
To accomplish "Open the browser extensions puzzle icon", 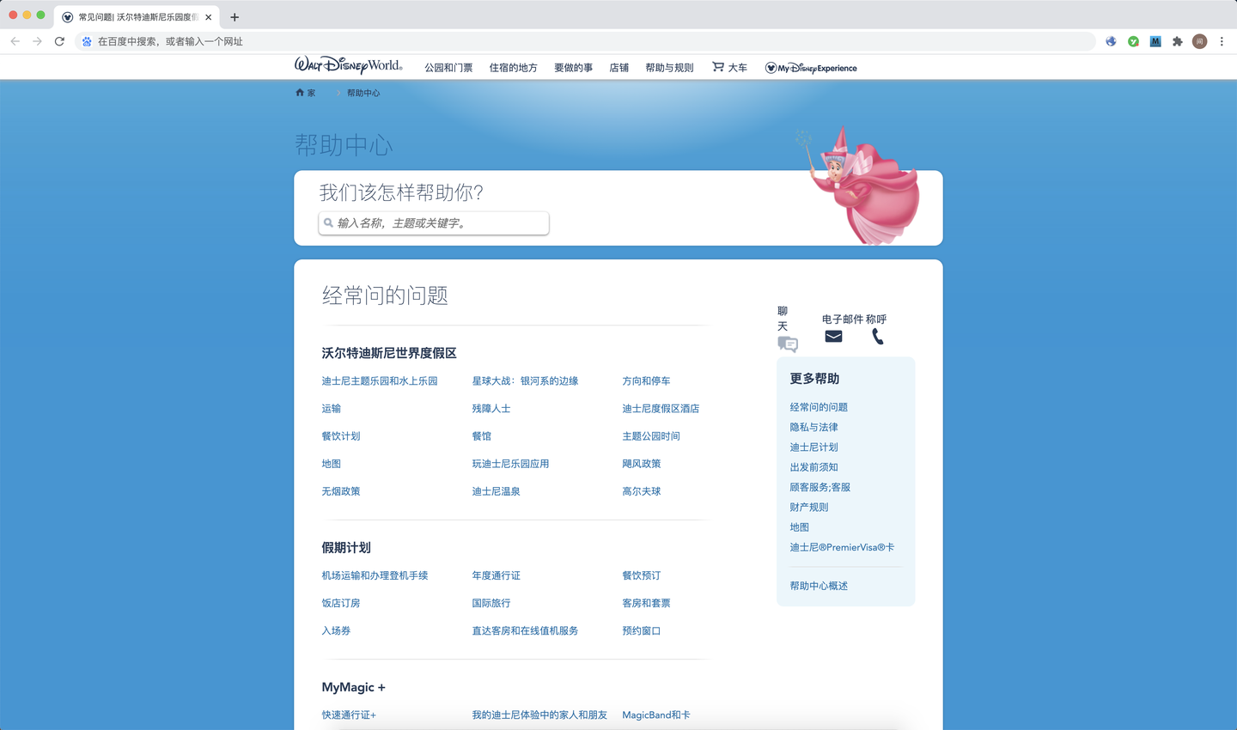I will pos(1177,40).
